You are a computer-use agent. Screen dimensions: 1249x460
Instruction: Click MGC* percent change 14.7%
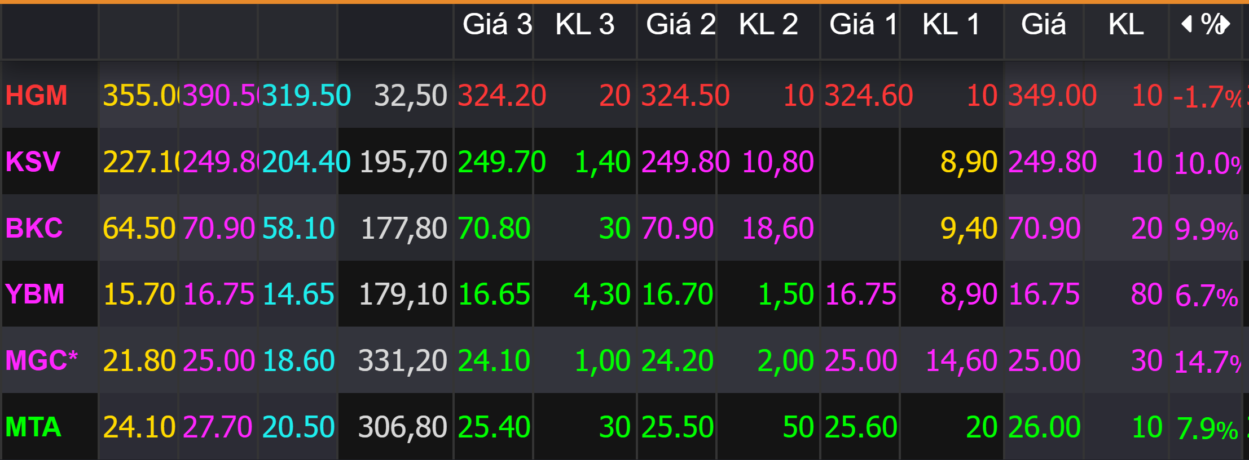(x=1207, y=361)
